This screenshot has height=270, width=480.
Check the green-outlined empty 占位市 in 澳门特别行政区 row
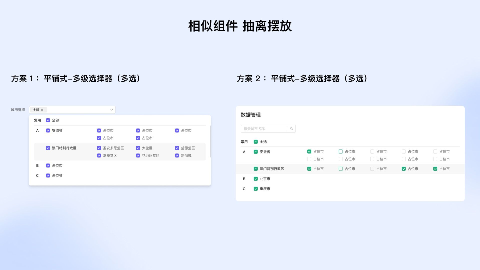pyautogui.click(x=341, y=169)
